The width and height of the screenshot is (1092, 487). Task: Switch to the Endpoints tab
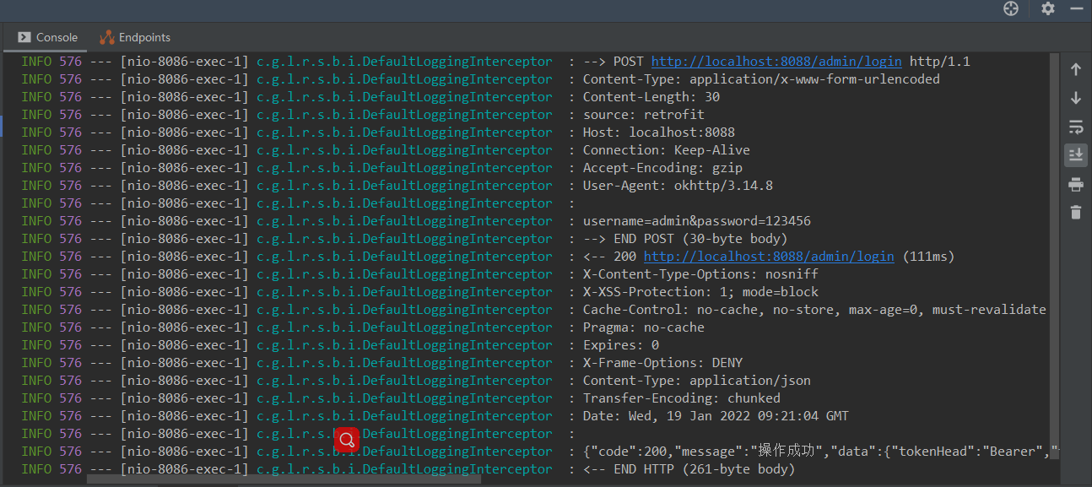coord(142,37)
